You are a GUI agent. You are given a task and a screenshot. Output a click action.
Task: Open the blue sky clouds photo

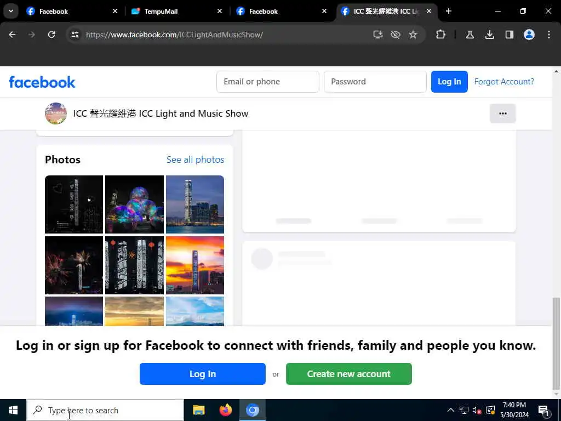(195, 311)
